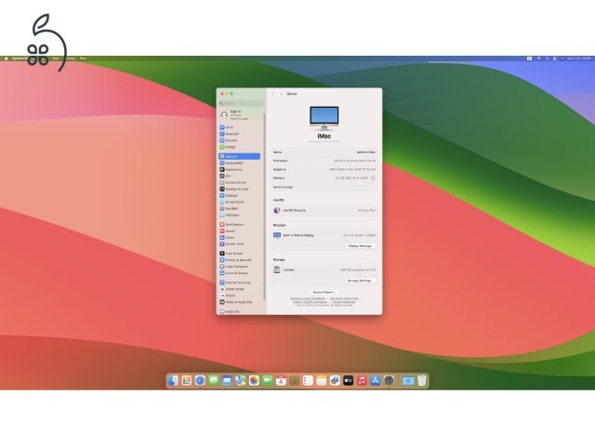Open the Window menu
Screen dimensions: 595x446
71,59
